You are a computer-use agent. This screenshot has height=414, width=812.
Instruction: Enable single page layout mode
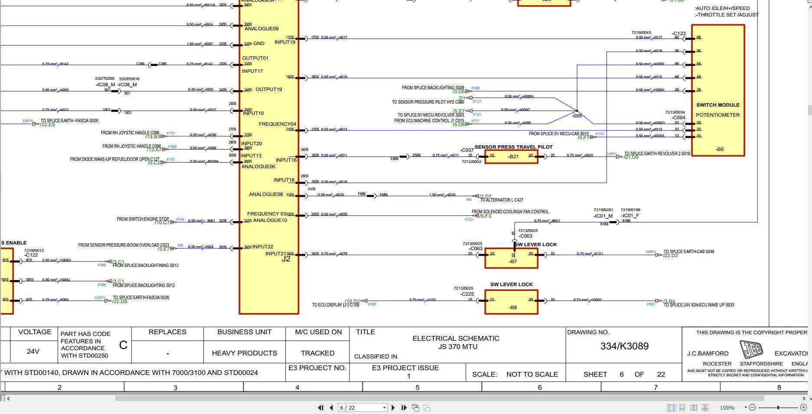[x=671, y=408]
